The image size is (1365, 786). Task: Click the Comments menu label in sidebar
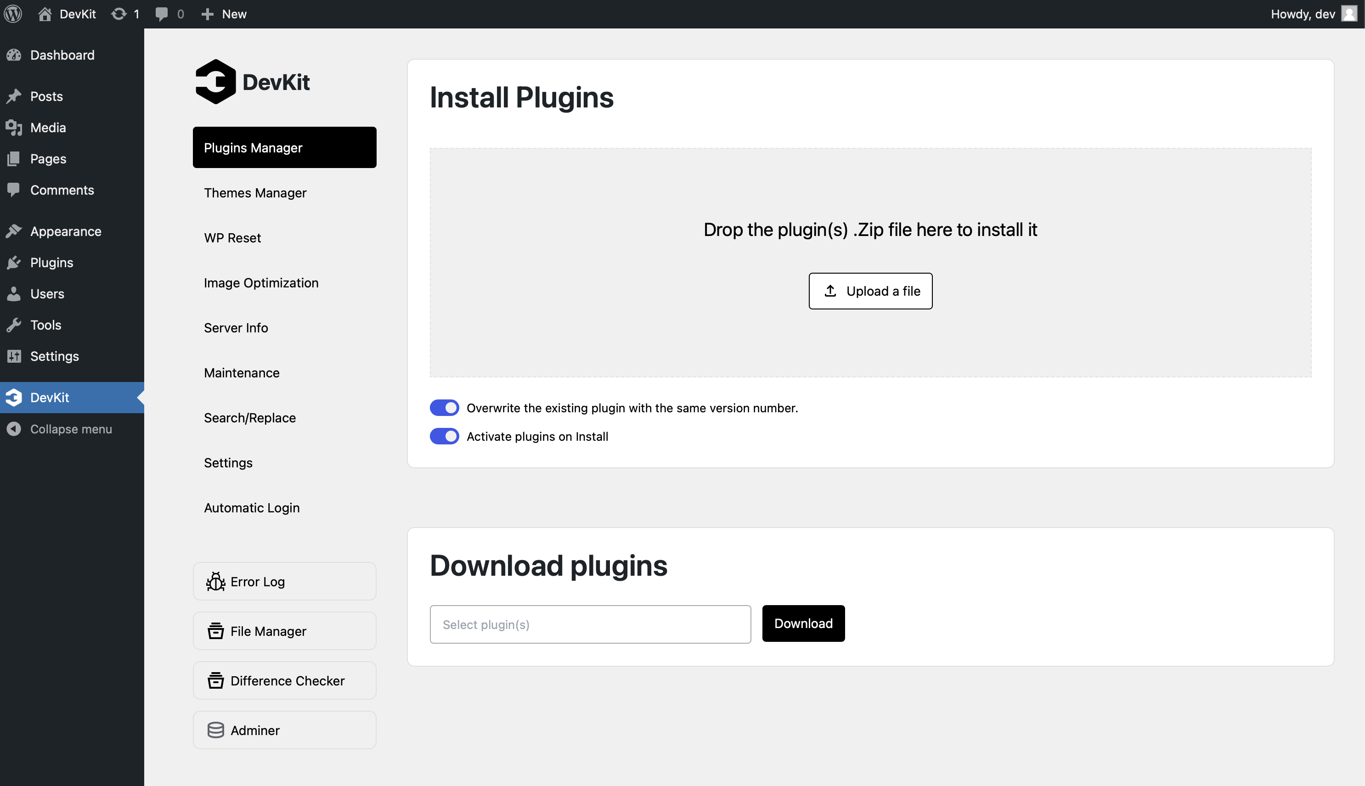[62, 190]
